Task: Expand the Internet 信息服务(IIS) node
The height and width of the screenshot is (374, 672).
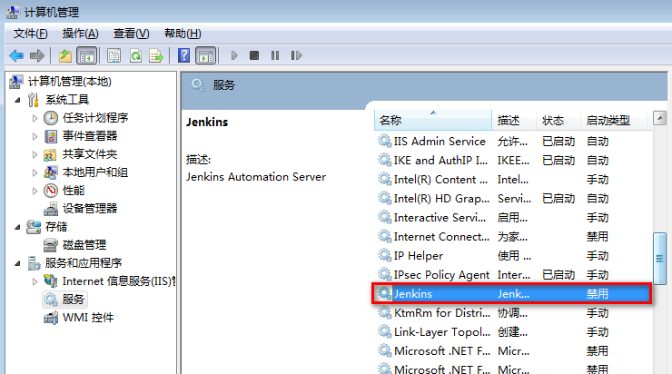Action: [35, 281]
